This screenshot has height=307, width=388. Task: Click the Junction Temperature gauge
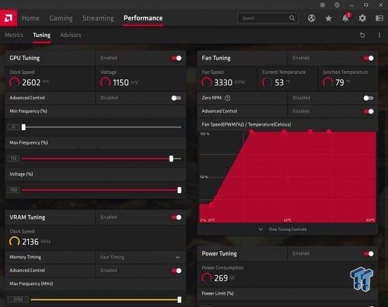(x=328, y=82)
